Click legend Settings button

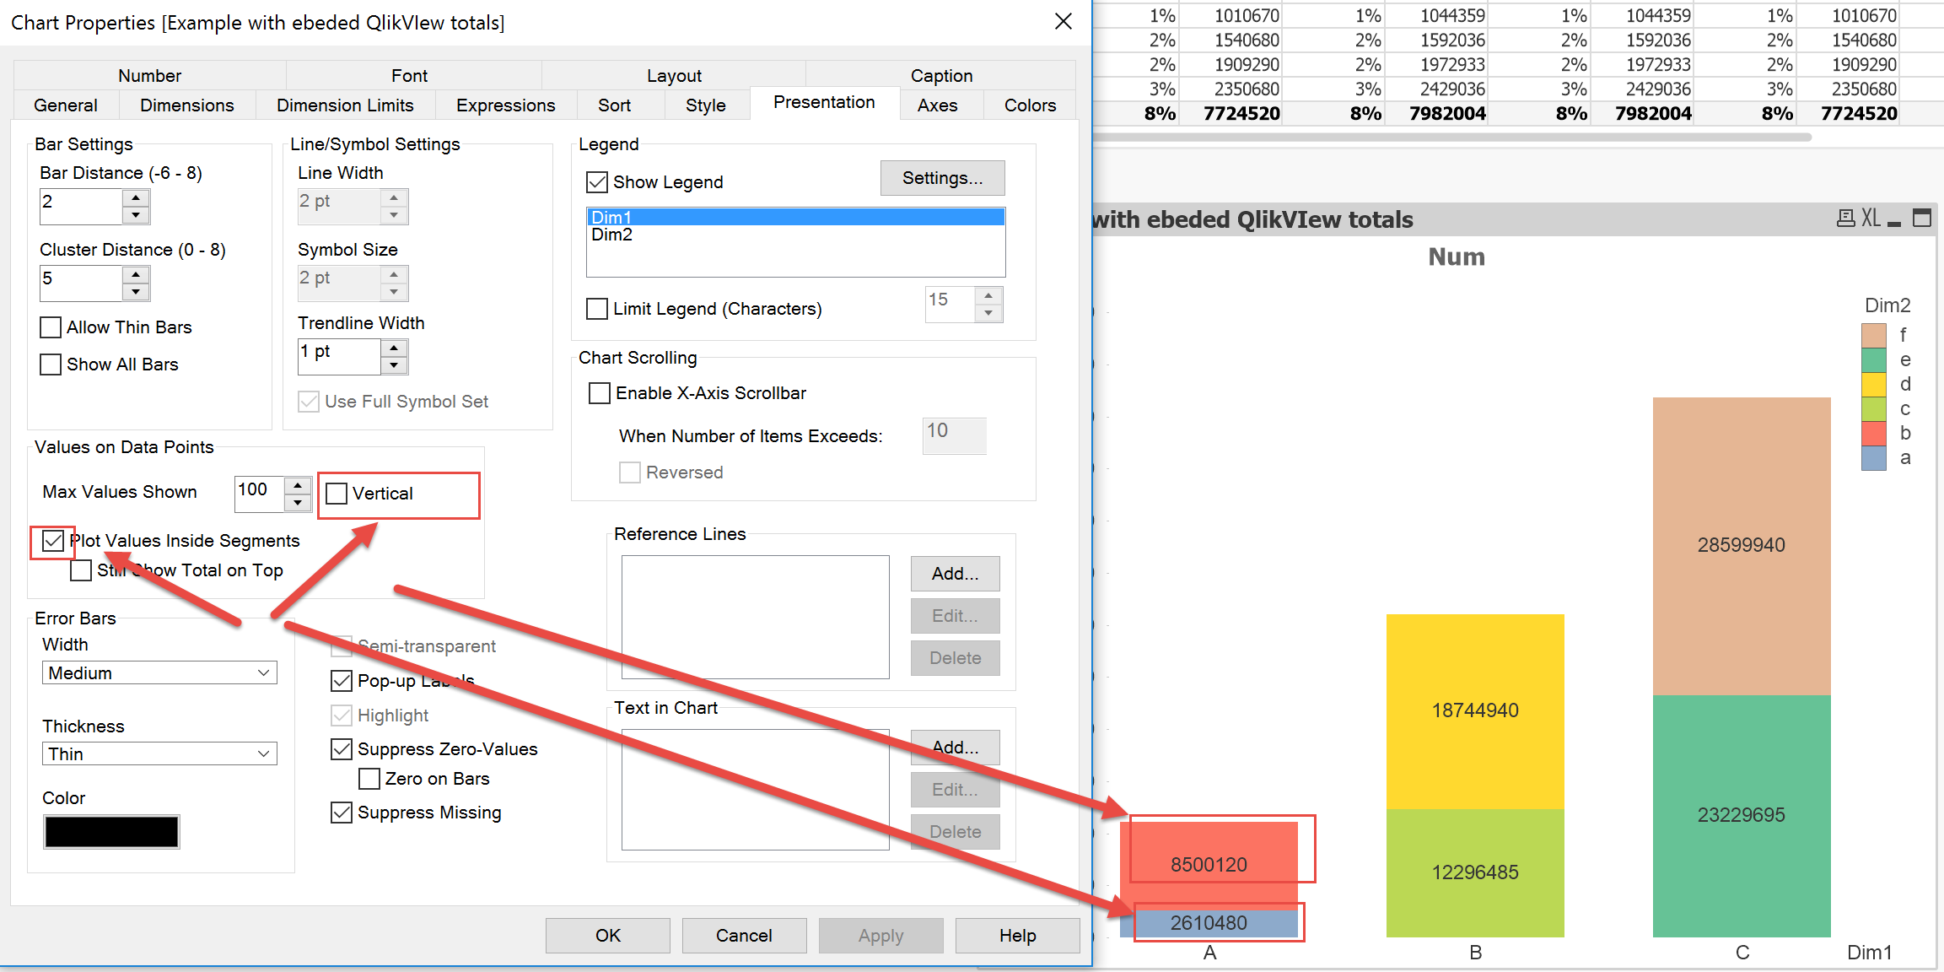[x=942, y=178]
